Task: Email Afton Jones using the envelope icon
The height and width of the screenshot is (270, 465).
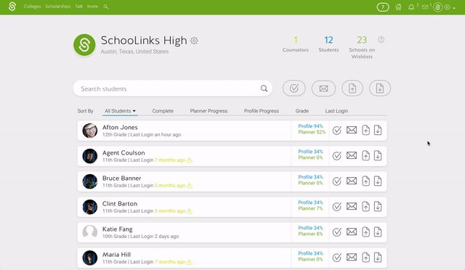Action: pos(352,130)
